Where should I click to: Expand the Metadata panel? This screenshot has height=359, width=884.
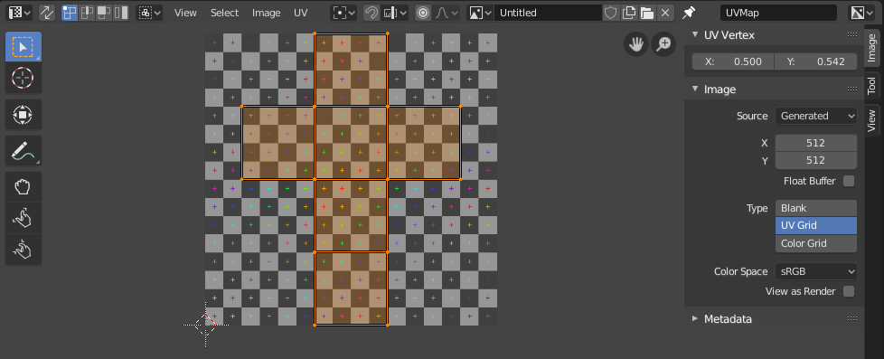pos(695,319)
